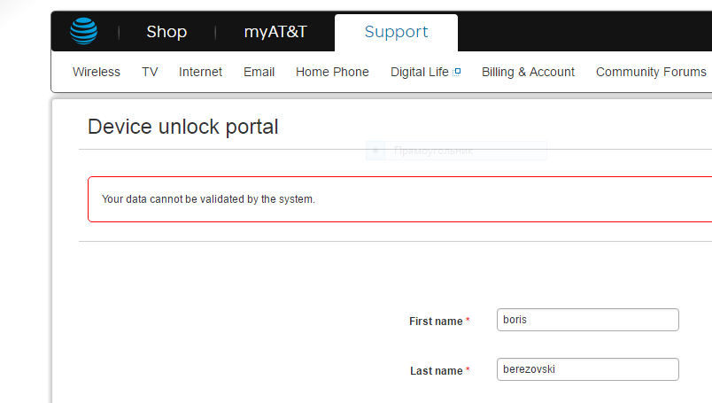Viewport: 712px width, 403px height.
Task: Click the Device unlock portal heading
Action: tap(183, 127)
